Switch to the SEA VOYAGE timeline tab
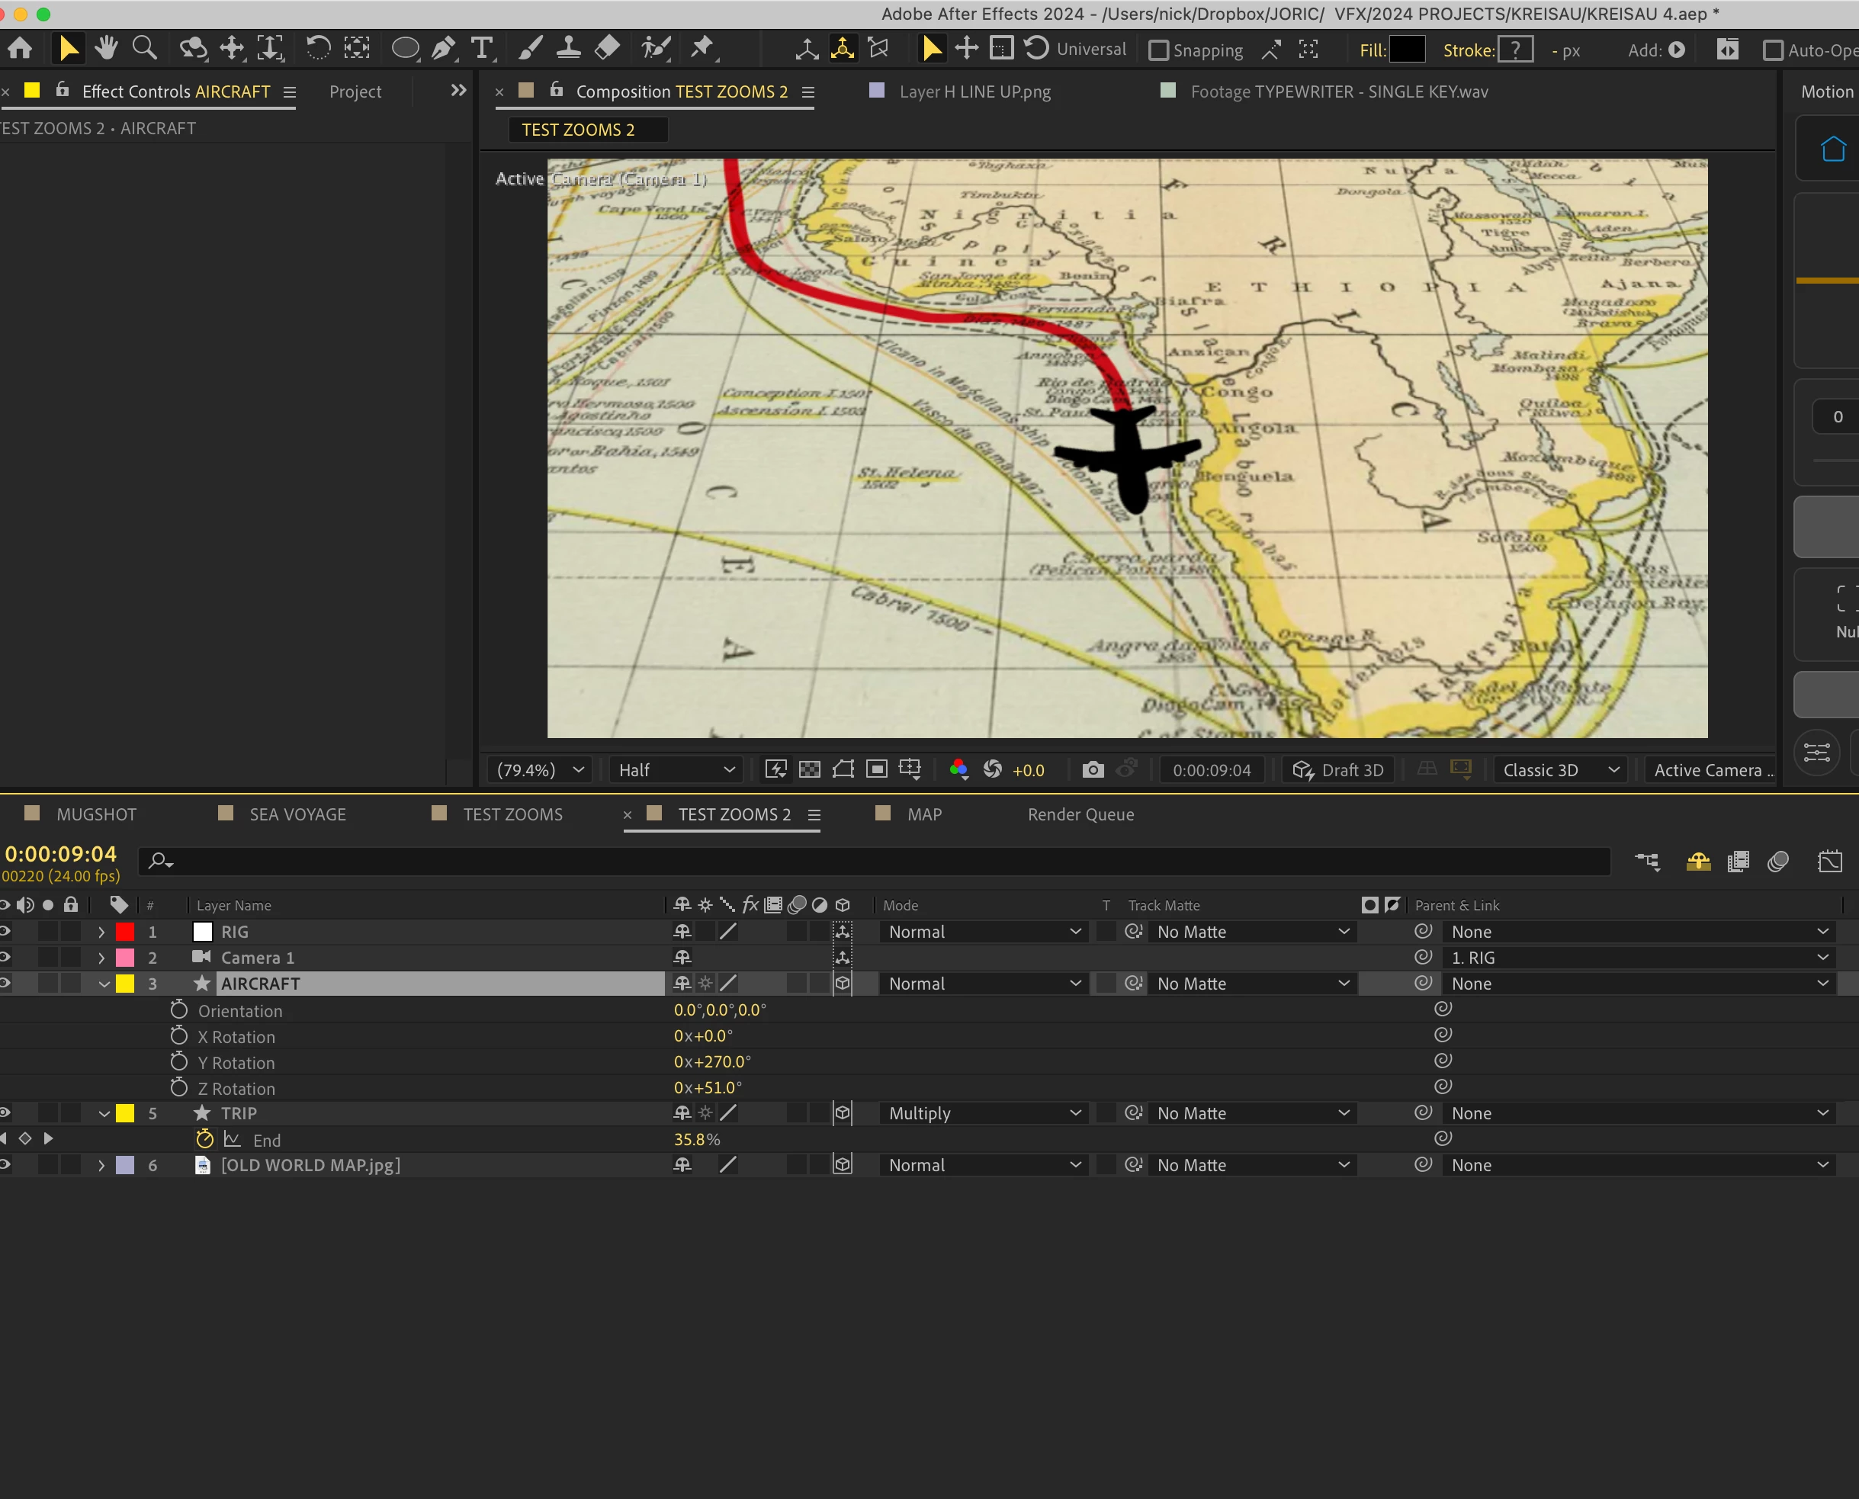1859x1499 pixels. pyautogui.click(x=297, y=814)
